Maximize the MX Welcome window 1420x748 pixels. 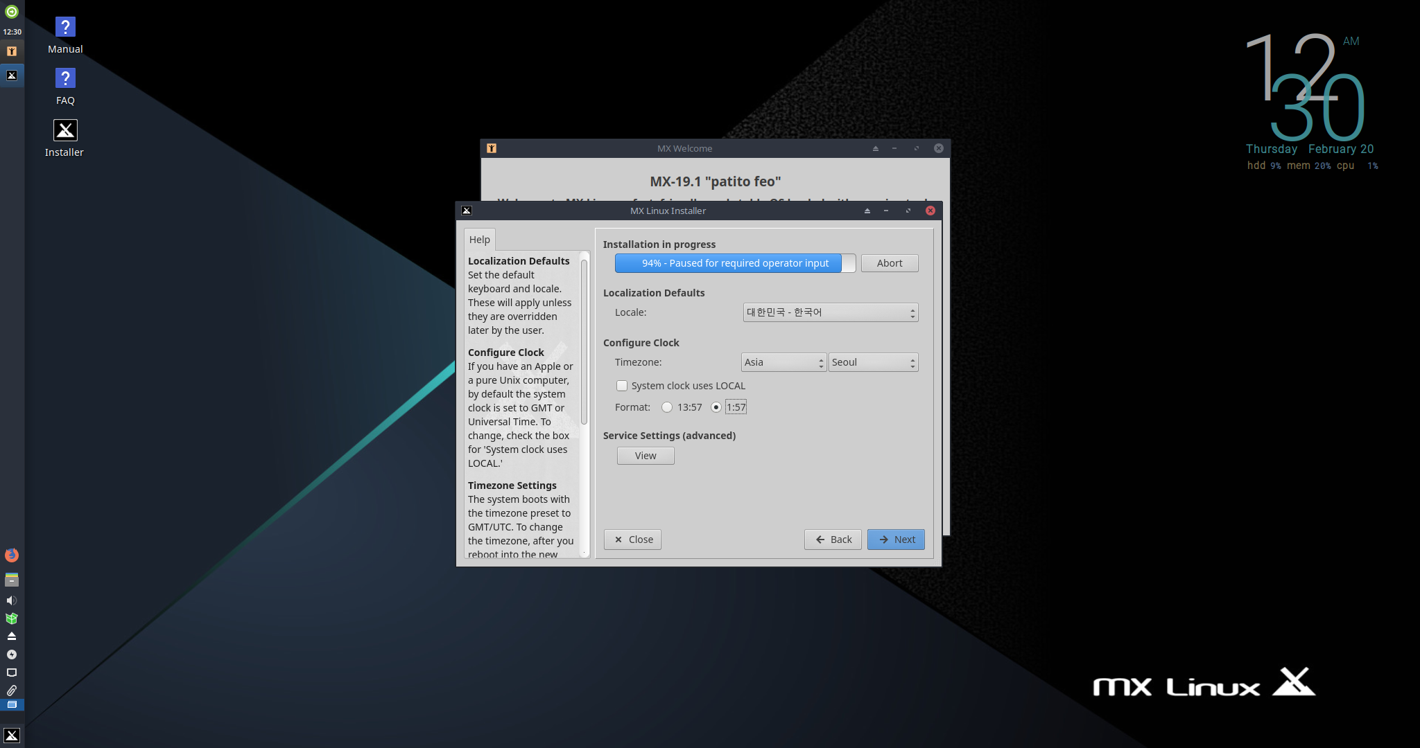917,148
